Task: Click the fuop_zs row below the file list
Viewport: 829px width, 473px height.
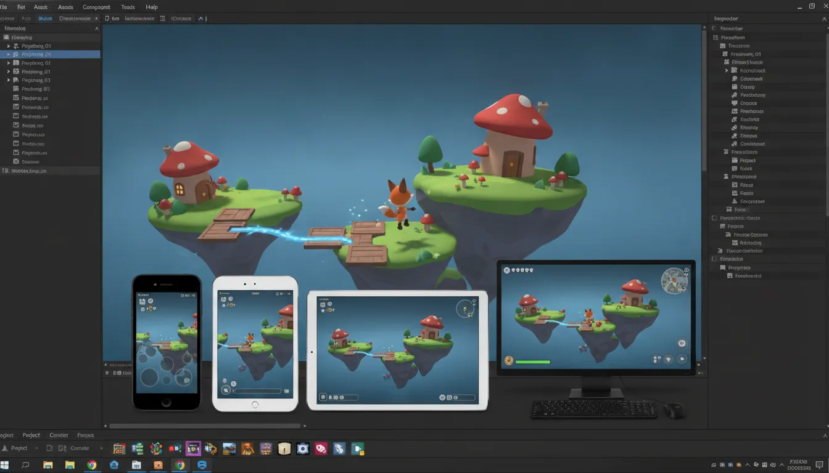Action: coord(50,171)
